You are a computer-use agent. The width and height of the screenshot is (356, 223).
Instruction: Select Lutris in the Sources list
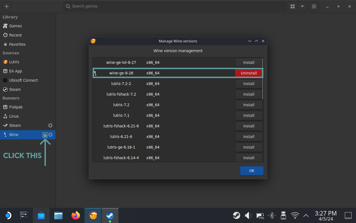pyautogui.click(x=14, y=62)
